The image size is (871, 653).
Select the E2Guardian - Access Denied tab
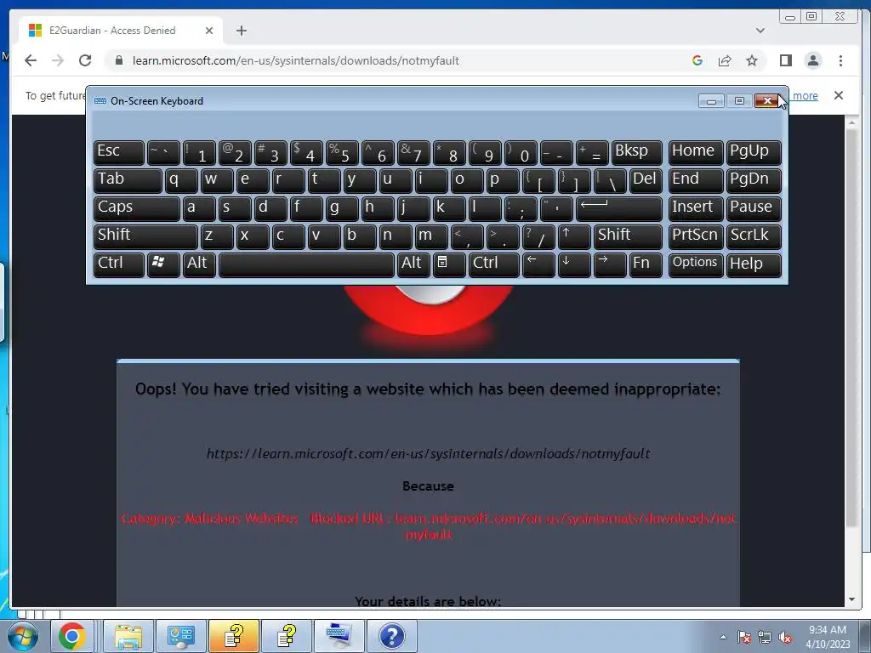121,31
